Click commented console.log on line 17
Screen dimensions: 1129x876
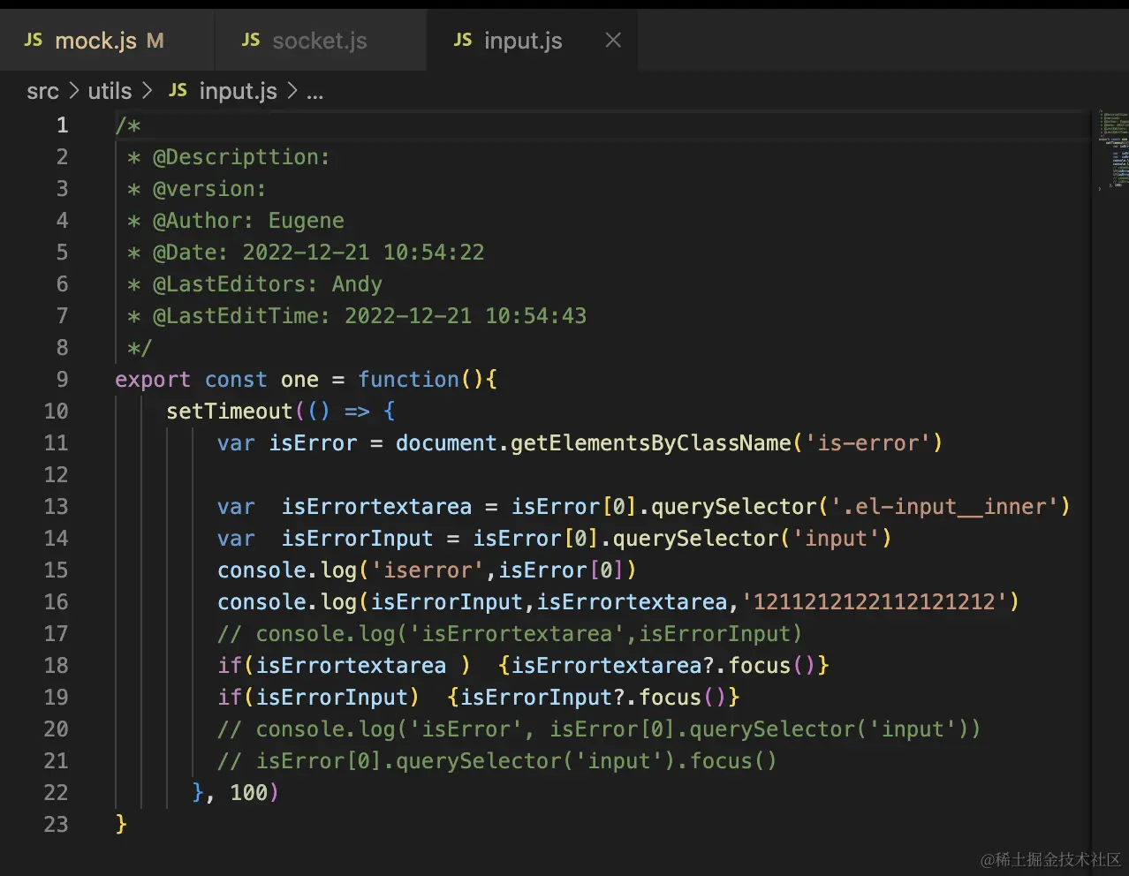point(510,634)
